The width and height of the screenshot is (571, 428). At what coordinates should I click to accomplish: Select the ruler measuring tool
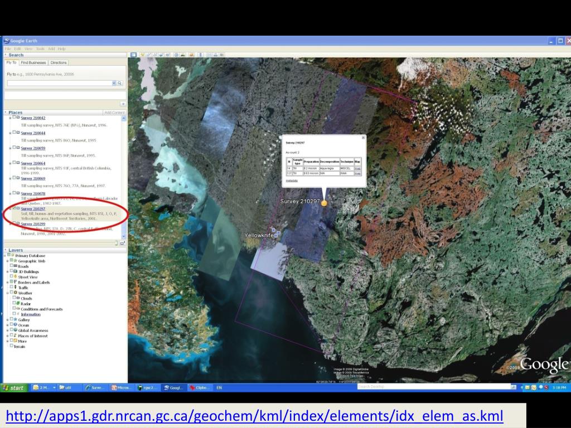click(x=201, y=55)
